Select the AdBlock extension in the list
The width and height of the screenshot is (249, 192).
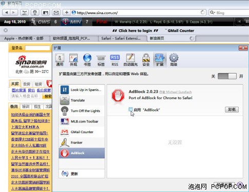click(82, 153)
